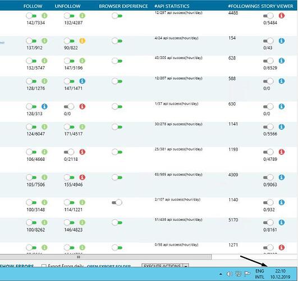
Task: Tick the Export Errors daily checkbox
Action: coord(44,266)
